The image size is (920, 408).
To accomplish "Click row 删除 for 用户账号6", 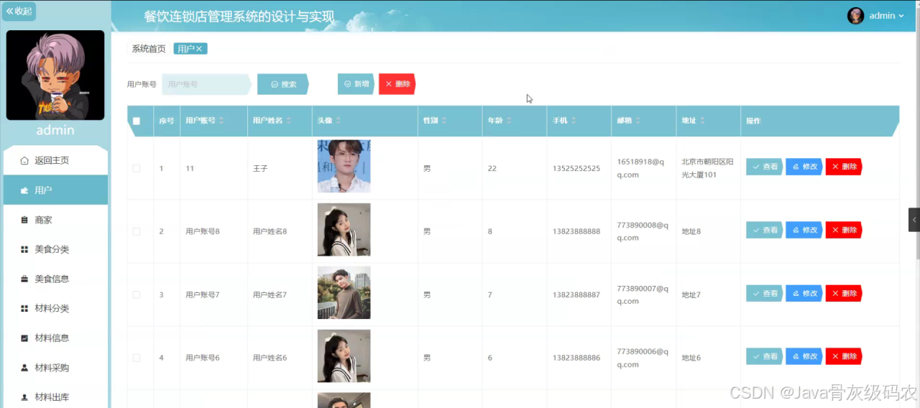I will [844, 356].
